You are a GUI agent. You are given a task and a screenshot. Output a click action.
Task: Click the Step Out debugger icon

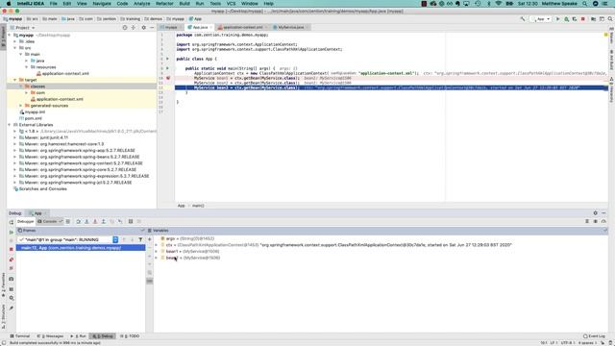(104, 222)
